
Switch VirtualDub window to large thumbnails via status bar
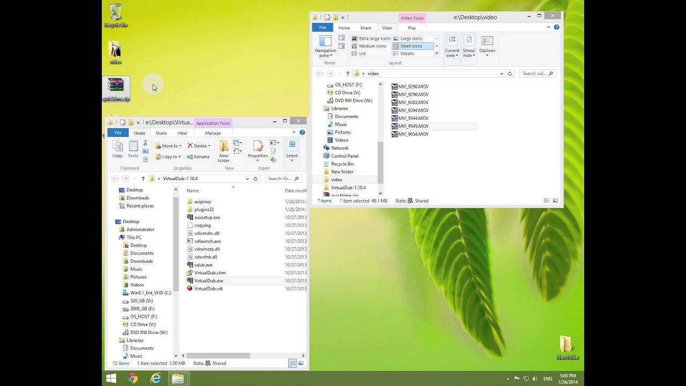pos(301,363)
